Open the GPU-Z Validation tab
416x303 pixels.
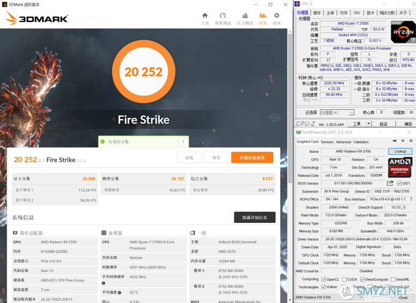click(361, 142)
